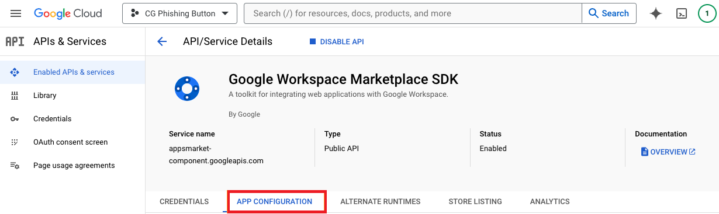Switch to the ALTERNATE RUNTIMES tab
This screenshot has height=214, width=719.
[x=380, y=201]
